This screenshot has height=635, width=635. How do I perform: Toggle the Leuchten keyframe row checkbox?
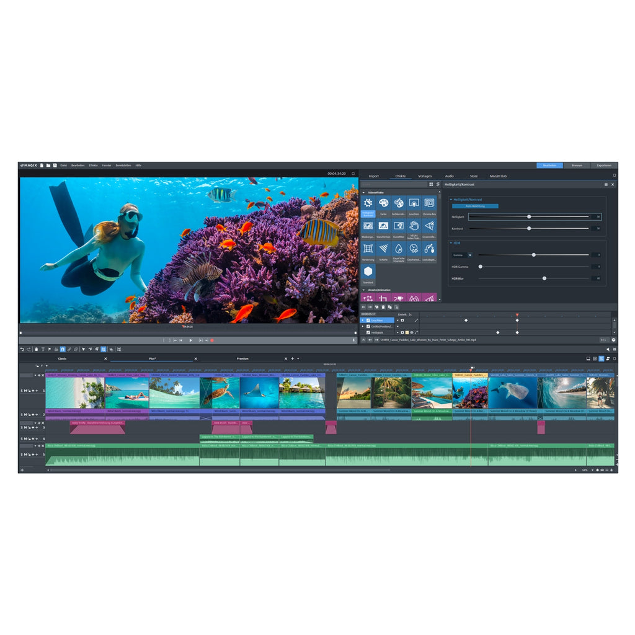368,321
